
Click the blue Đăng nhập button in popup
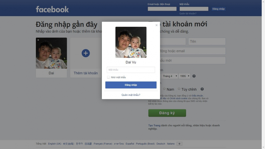pyautogui.click(x=131, y=85)
